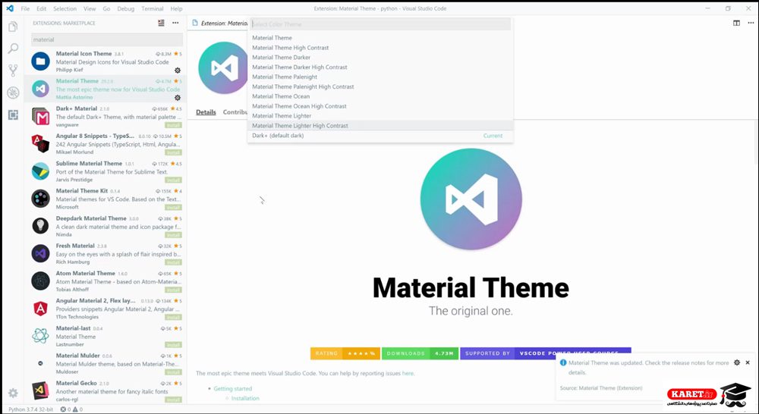Click manage gear for Material Theme extension
The height and width of the screenshot is (414, 759).
[178, 98]
